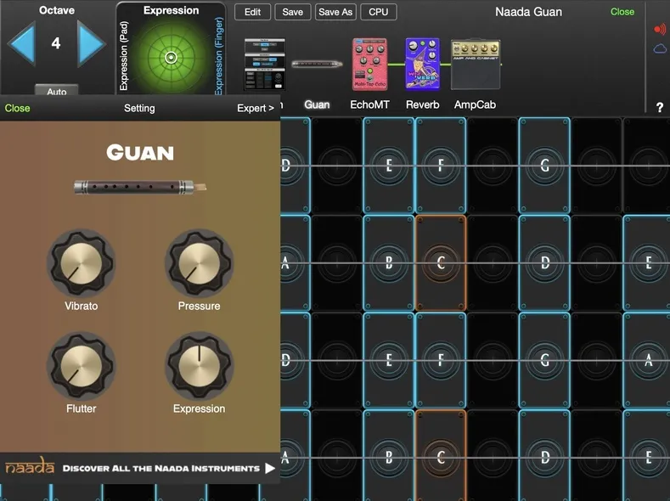Click the red sound broadcast icon

pos(660,29)
